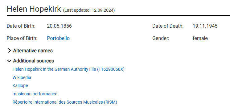
Task: Open Helen Hopekirk in German Authority File
Action: pyautogui.click(x=68, y=69)
